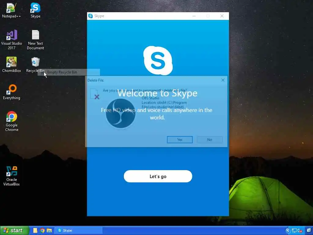Open file explorer from quick launch bar

coord(49,230)
